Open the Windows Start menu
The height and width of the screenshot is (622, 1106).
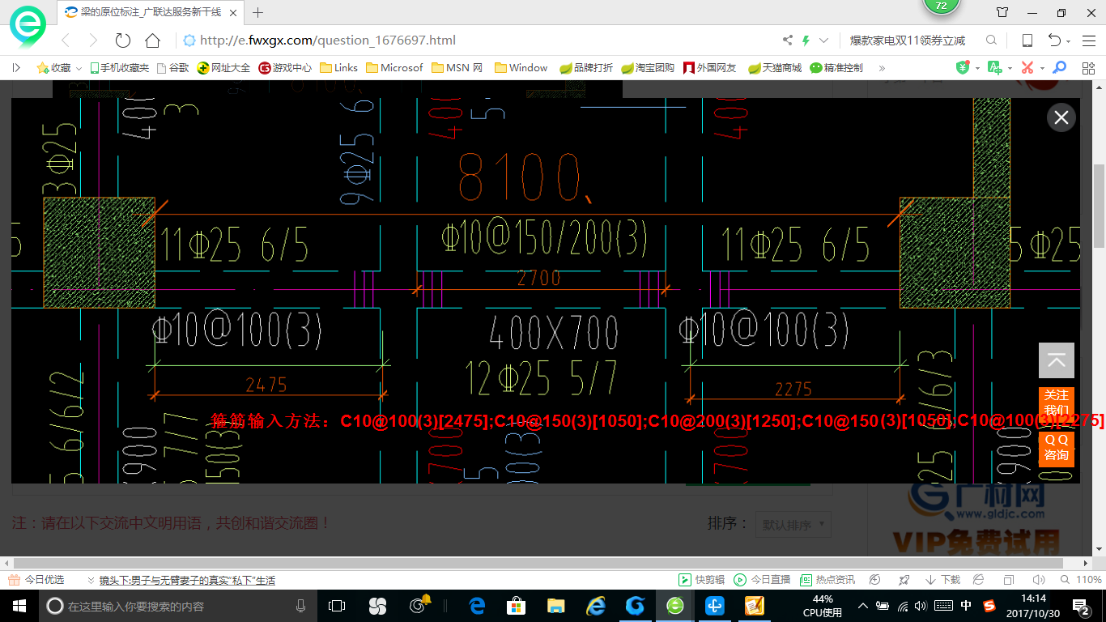(x=18, y=606)
